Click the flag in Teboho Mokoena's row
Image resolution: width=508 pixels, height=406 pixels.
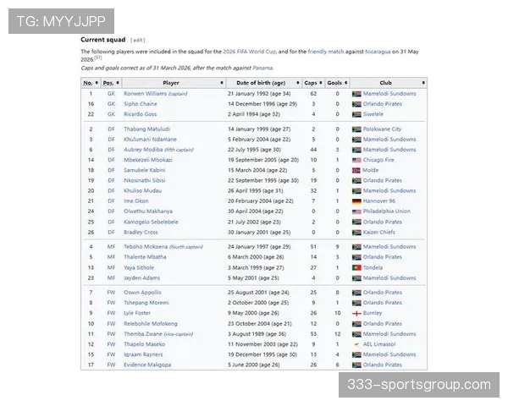356,247
